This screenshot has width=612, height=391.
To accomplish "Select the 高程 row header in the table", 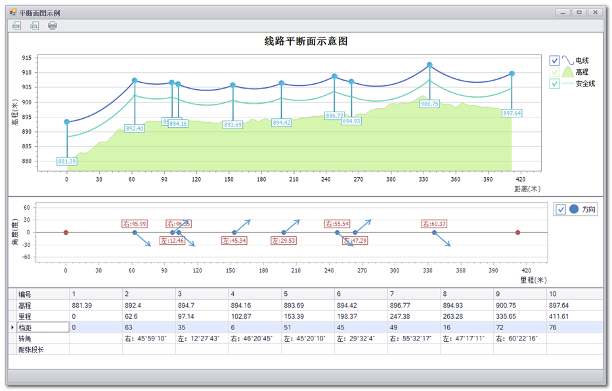I will 43,306.
